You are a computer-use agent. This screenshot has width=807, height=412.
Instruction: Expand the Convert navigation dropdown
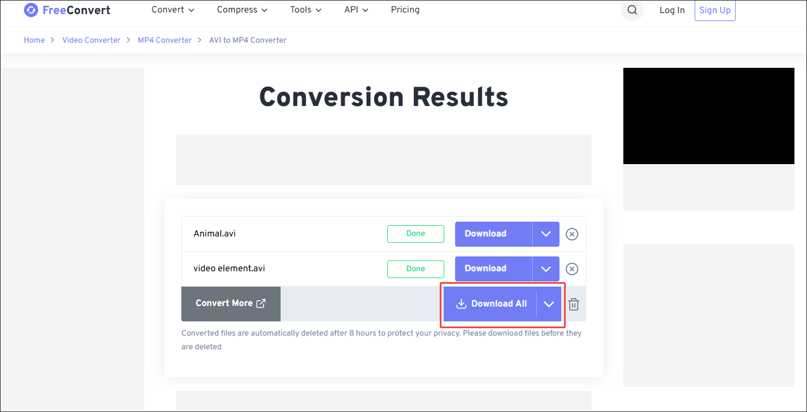pyautogui.click(x=172, y=10)
